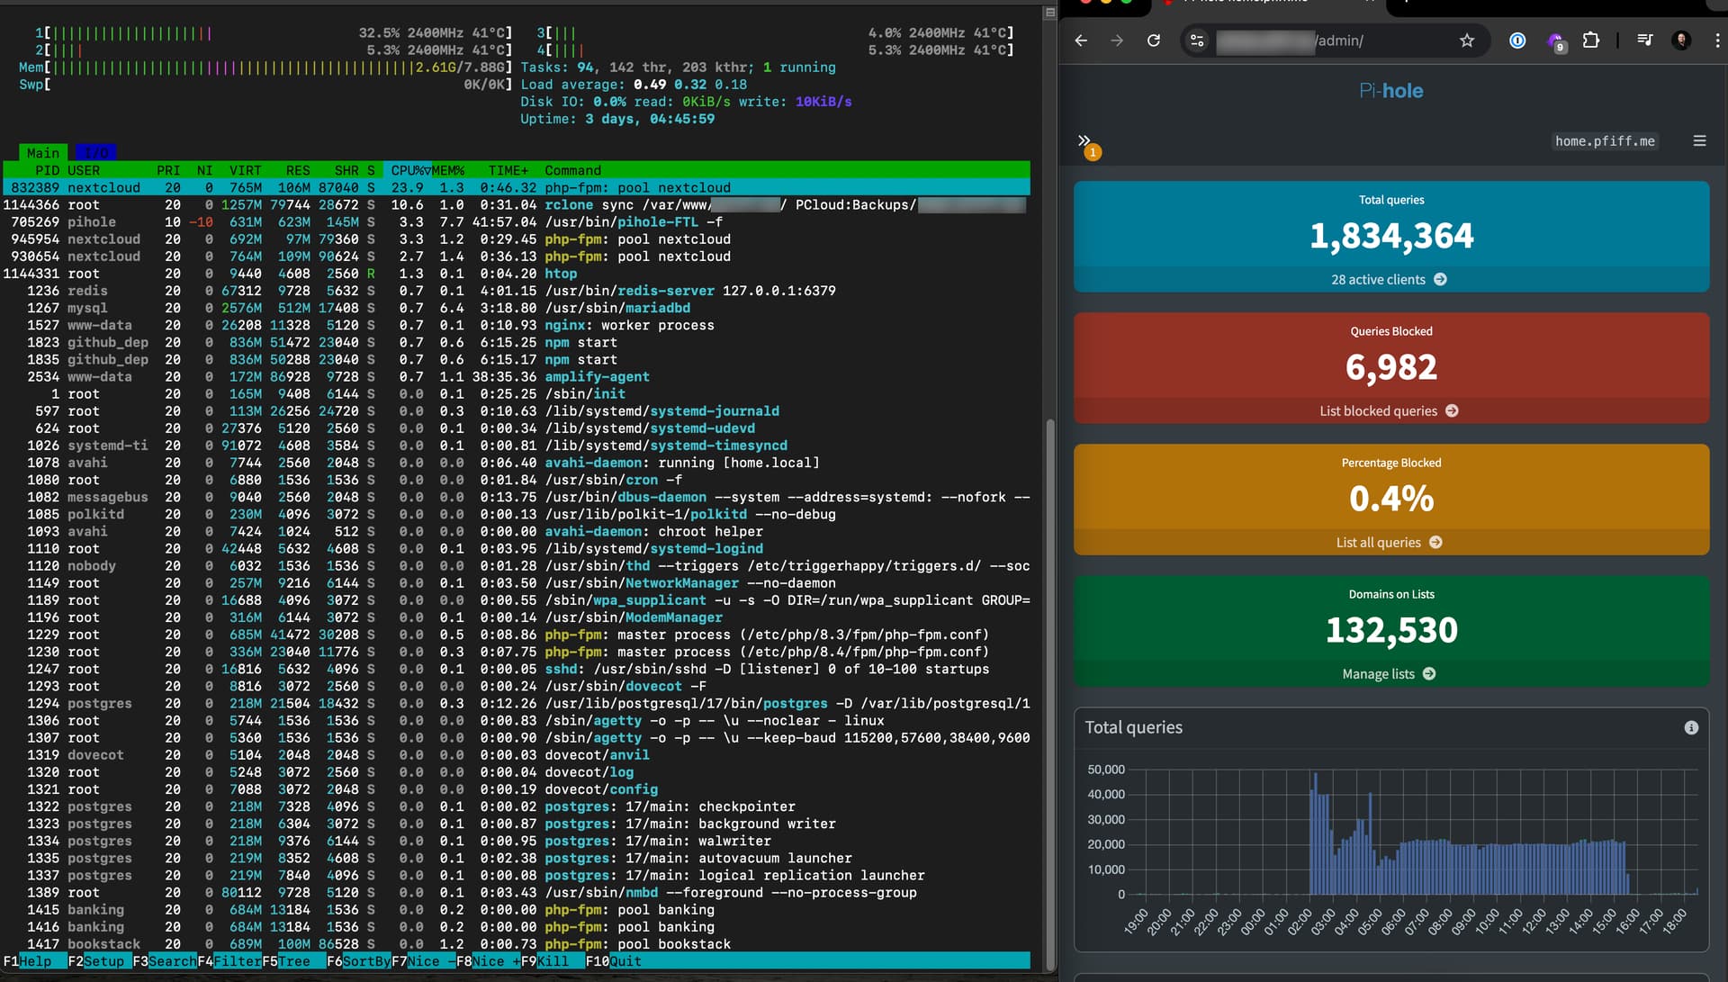Select the nginx worker process row

click(x=516, y=325)
